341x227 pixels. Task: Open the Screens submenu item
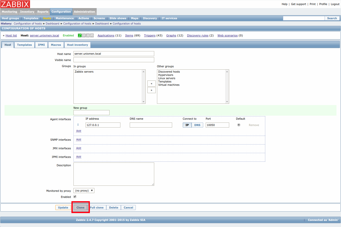pos(99,18)
